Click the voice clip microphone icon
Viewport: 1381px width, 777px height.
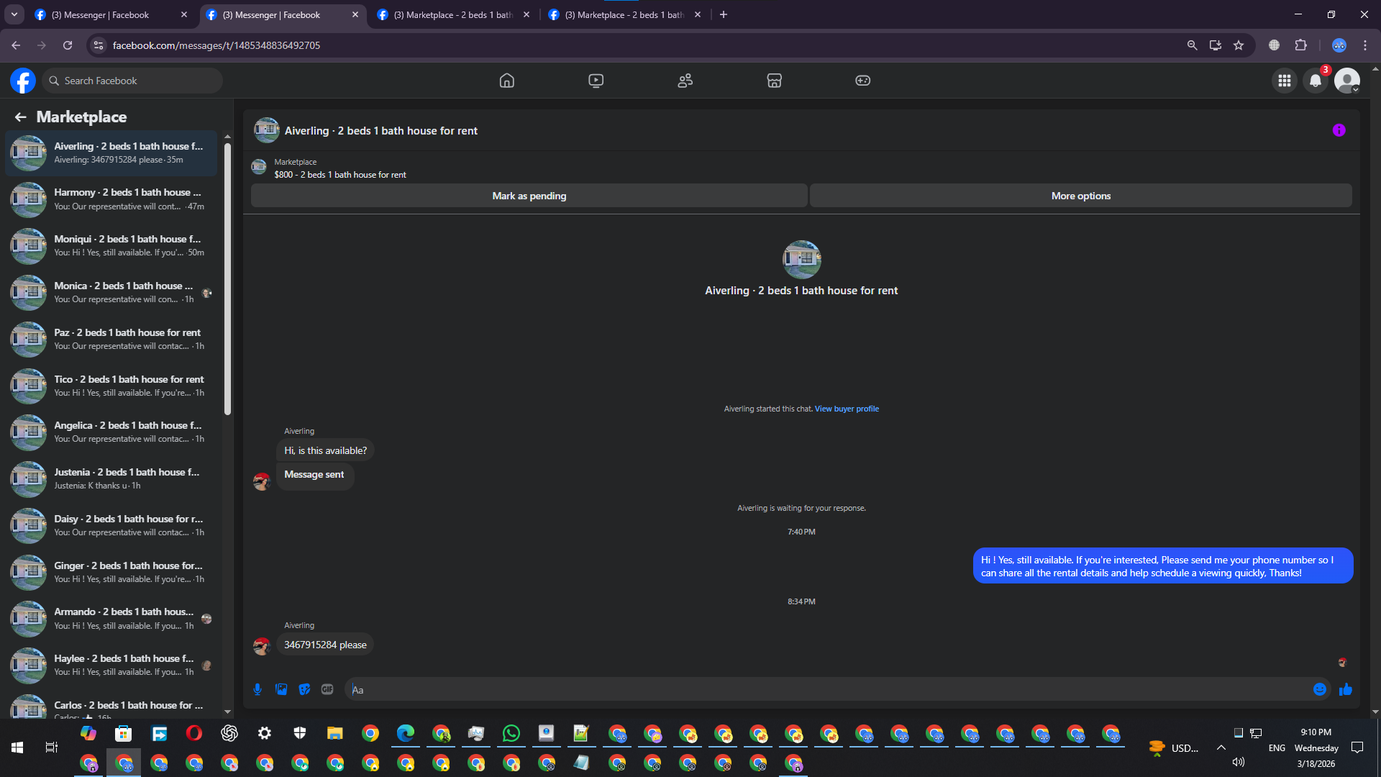click(x=257, y=689)
